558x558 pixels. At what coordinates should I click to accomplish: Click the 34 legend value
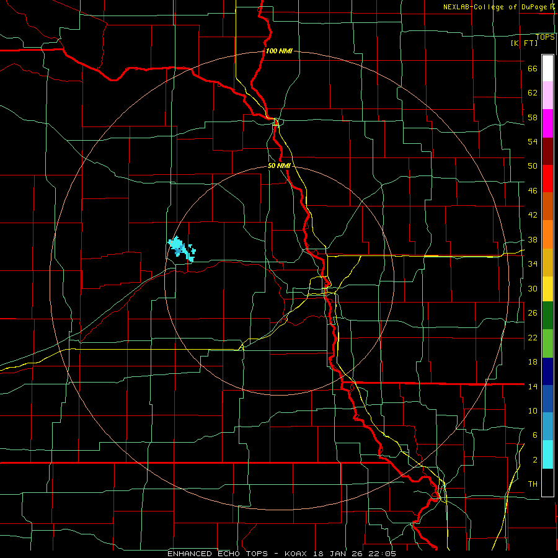[533, 264]
